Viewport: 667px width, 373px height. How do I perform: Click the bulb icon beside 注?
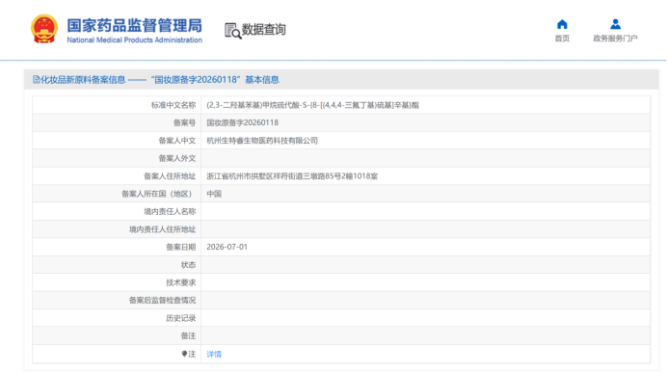click(184, 354)
